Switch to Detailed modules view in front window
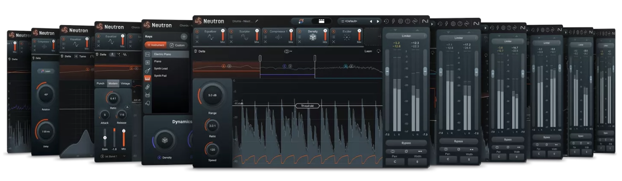The width and height of the screenshot is (622, 181). (321, 21)
